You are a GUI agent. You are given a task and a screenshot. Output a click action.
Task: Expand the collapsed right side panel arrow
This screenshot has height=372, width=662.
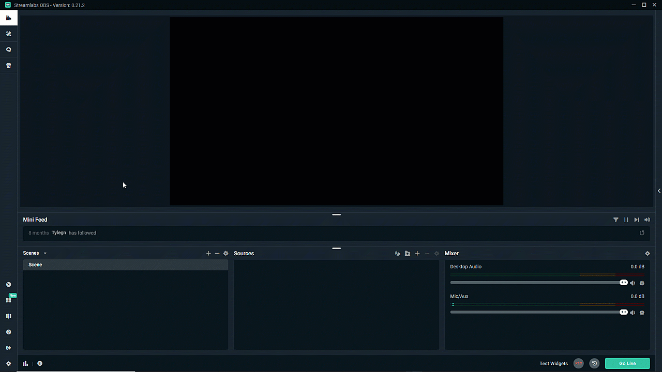659,191
